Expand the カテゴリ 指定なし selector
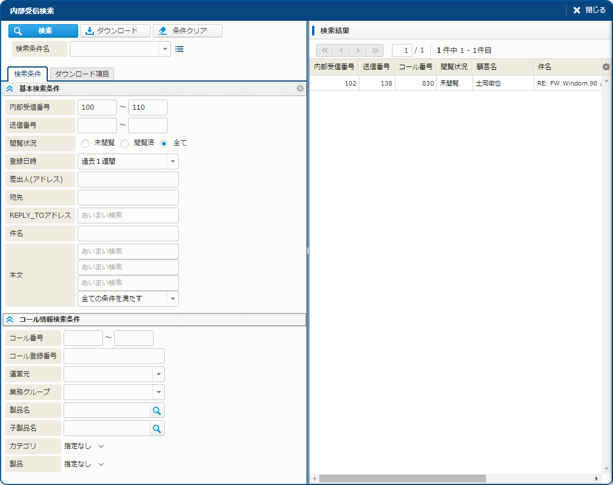Viewport: 613px width, 485px height. click(x=101, y=446)
